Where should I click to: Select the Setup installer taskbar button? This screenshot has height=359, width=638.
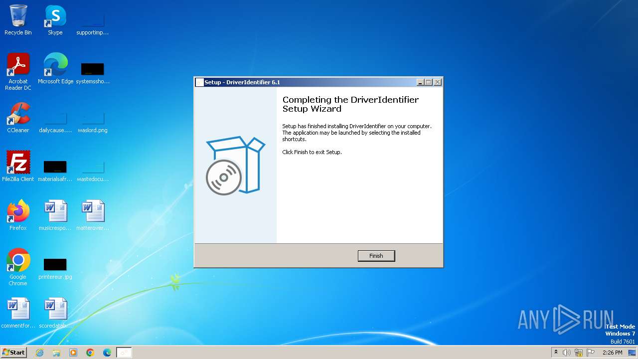click(x=124, y=353)
